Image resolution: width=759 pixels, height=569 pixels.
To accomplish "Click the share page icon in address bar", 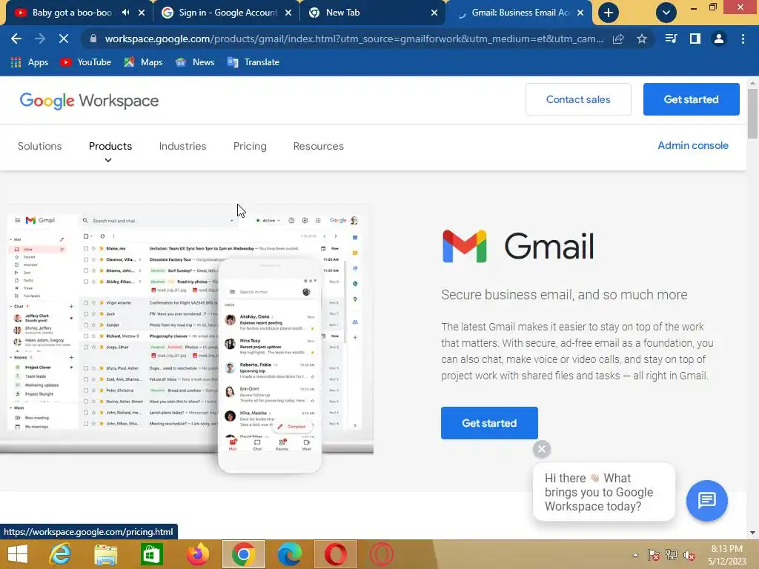I will pyautogui.click(x=618, y=39).
